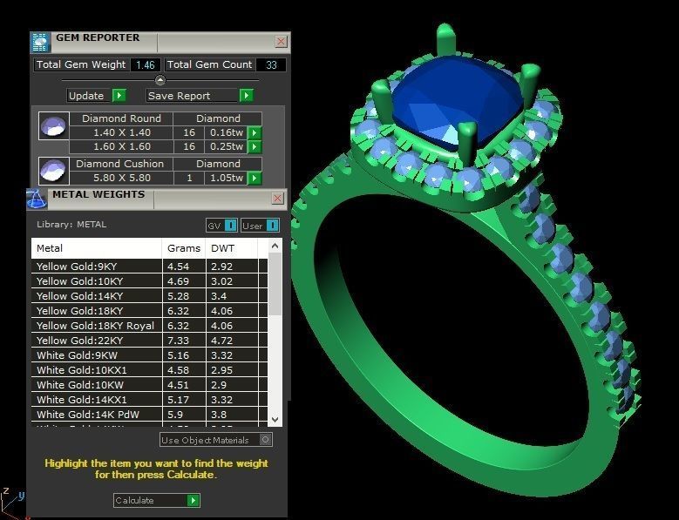Click green arrow on the 1.40 X 1.40 row

[255, 132]
